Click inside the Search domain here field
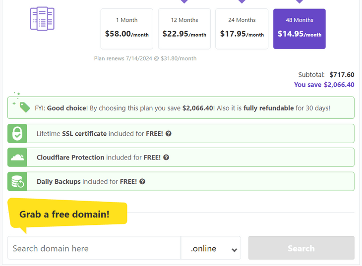 94,248
